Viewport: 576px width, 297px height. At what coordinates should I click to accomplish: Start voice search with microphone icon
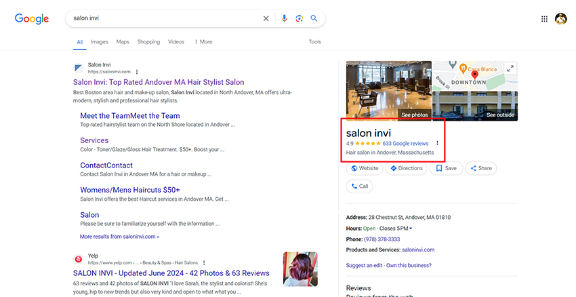click(x=285, y=19)
